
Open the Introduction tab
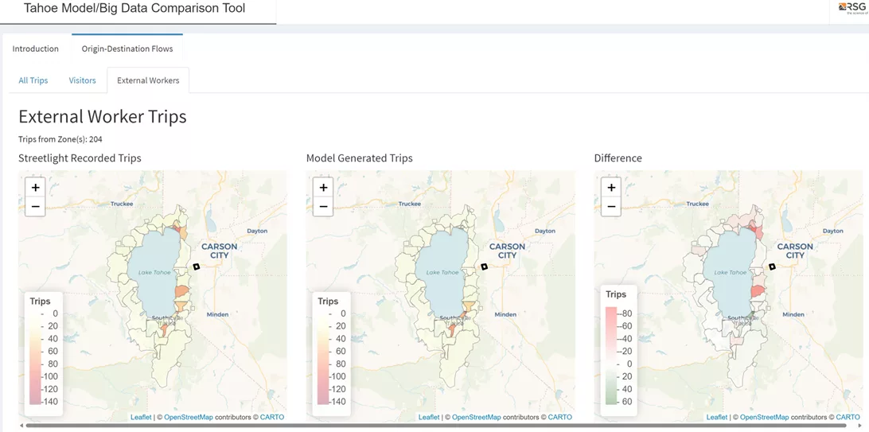[x=36, y=49]
